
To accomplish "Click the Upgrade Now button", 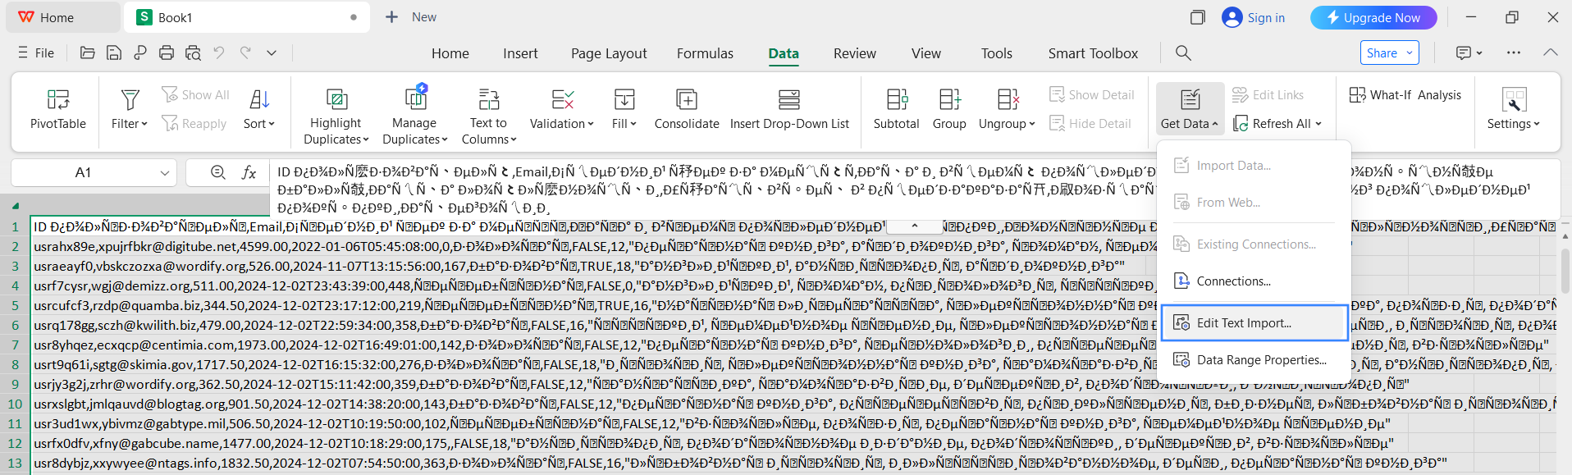I will (x=1373, y=17).
